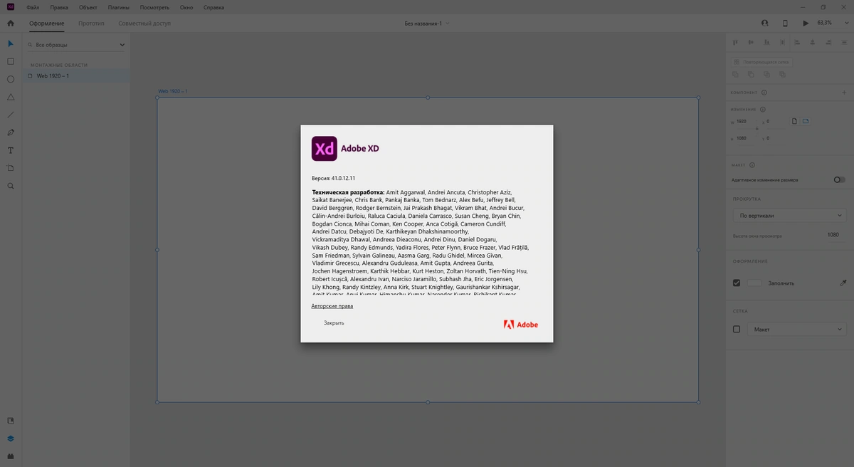Click the align right icon
Screen dimensions: 854x467
827,43
